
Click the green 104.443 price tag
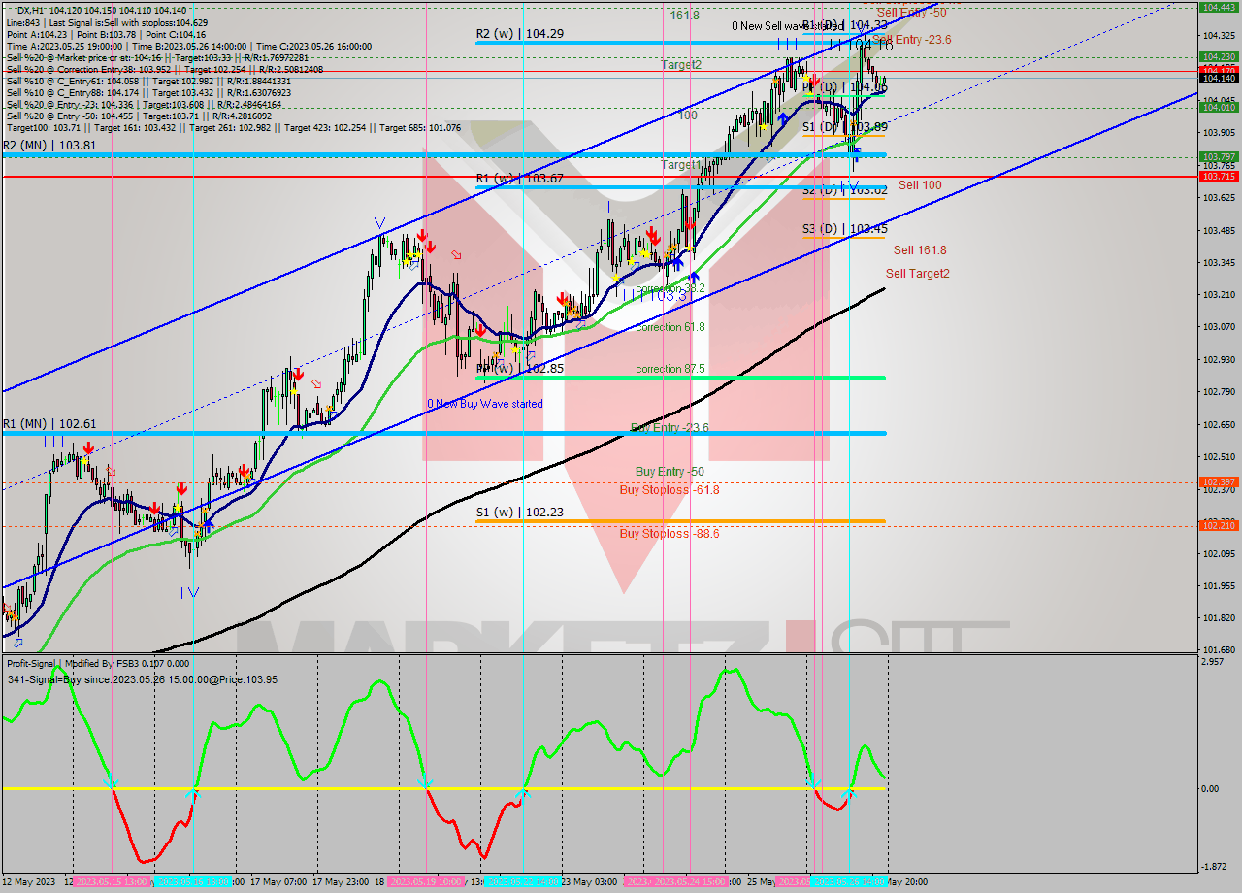(1219, 7)
